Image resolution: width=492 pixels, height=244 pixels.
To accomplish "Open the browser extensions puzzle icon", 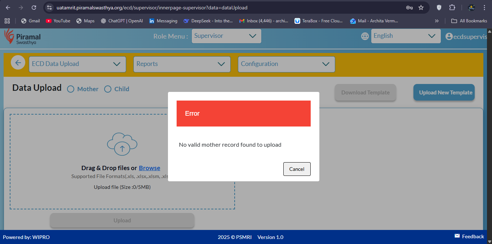I will coord(452,8).
